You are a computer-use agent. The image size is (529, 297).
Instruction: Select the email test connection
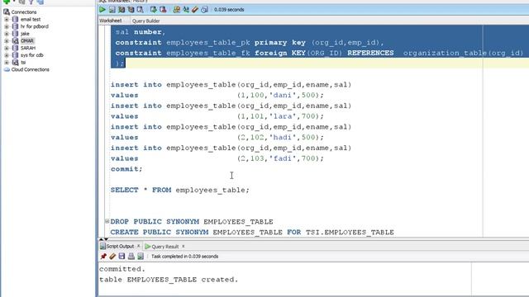click(31, 20)
